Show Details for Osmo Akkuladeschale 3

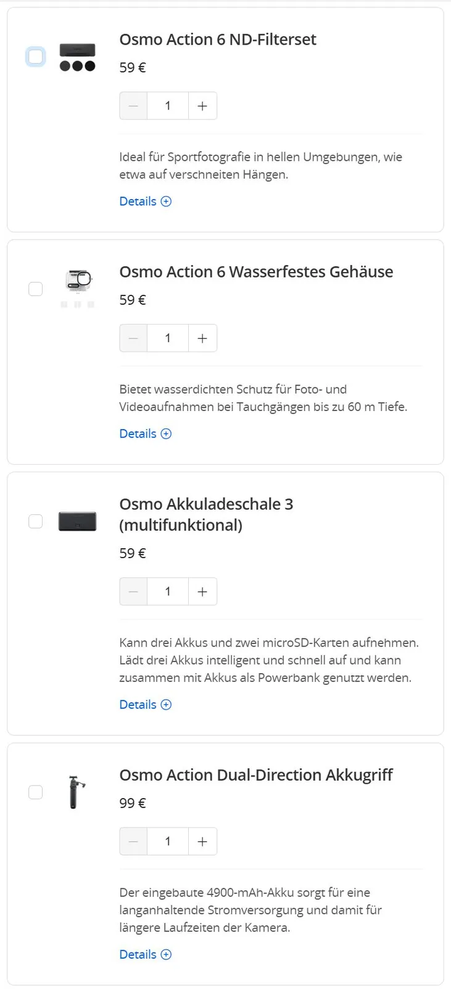pyautogui.click(x=145, y=705)
